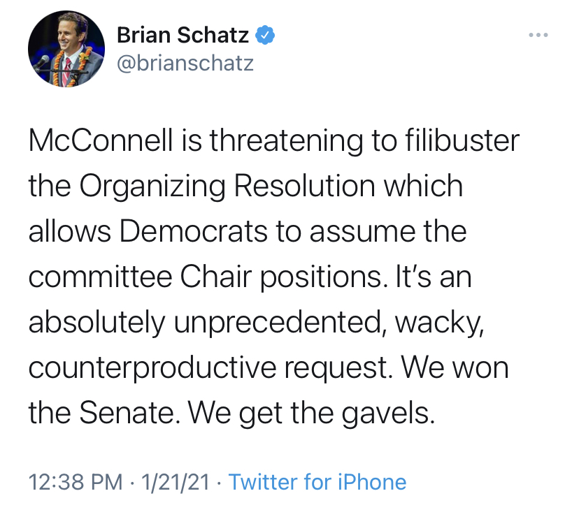Viewport: 579px width, 505px height.
Task: Click the Twitter for iPhone source link
Action: tap(317, 482)
